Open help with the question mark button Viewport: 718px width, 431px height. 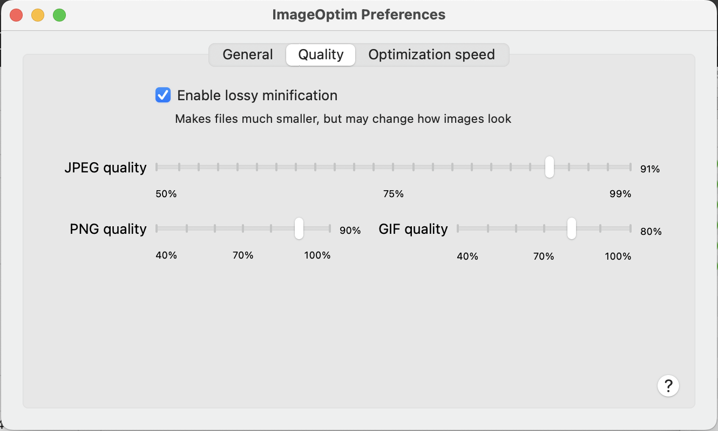pyautogui.click(x=668, y=386)
